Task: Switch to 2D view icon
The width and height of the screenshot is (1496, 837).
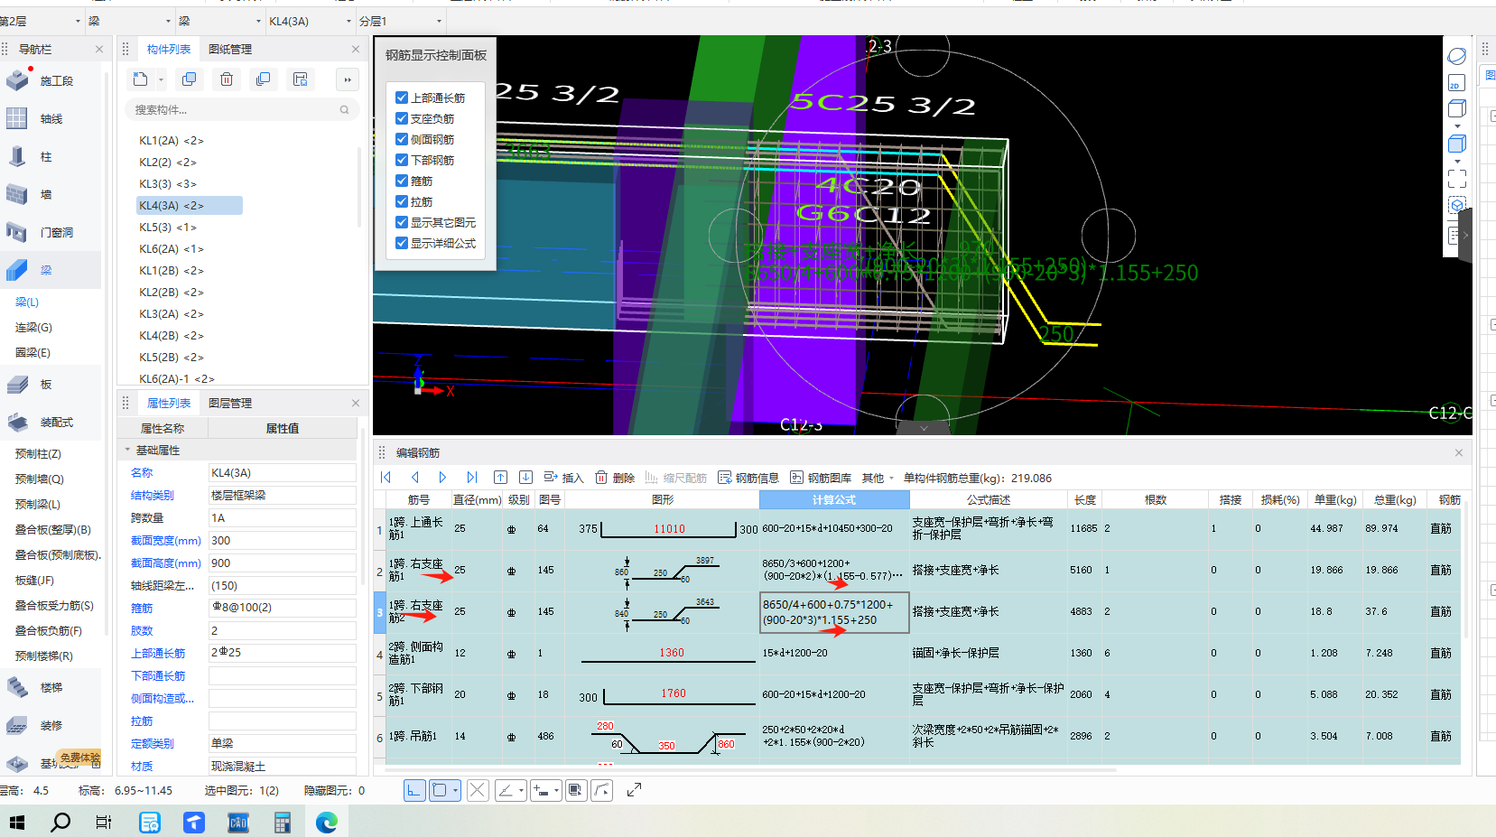Action: 1456,83
